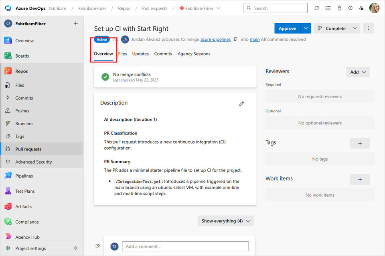Open the Pushes page
Screen dimensions: 385x256
tap(22, 111)
